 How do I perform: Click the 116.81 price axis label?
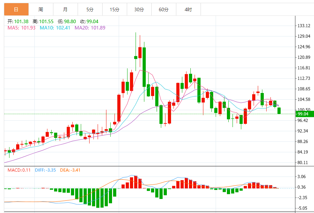[x=304, y=68]
